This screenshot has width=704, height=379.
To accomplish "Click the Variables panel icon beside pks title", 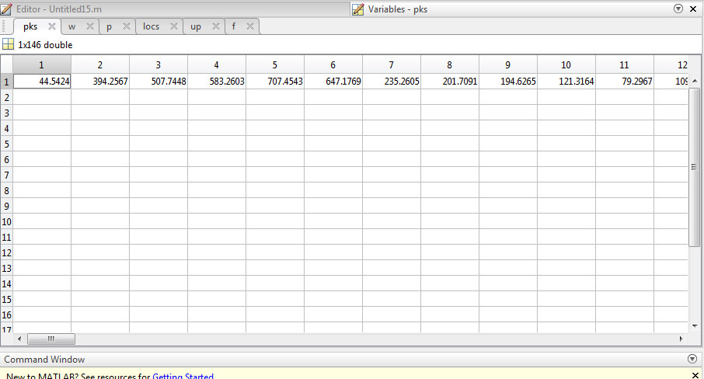I will coord(358,9).
